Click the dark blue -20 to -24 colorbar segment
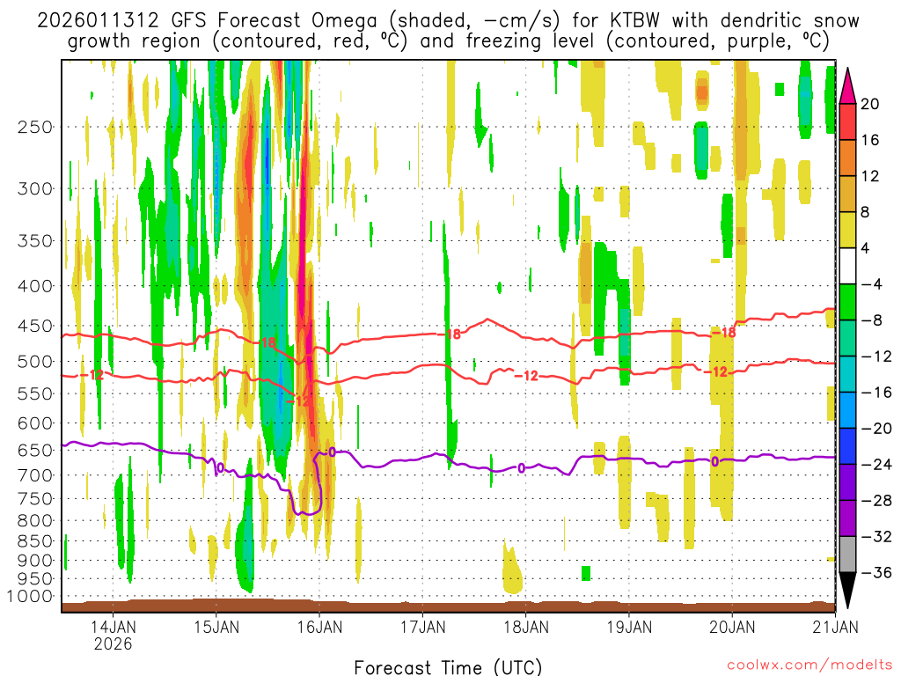The image size is (901, 676). click(847, 446)
